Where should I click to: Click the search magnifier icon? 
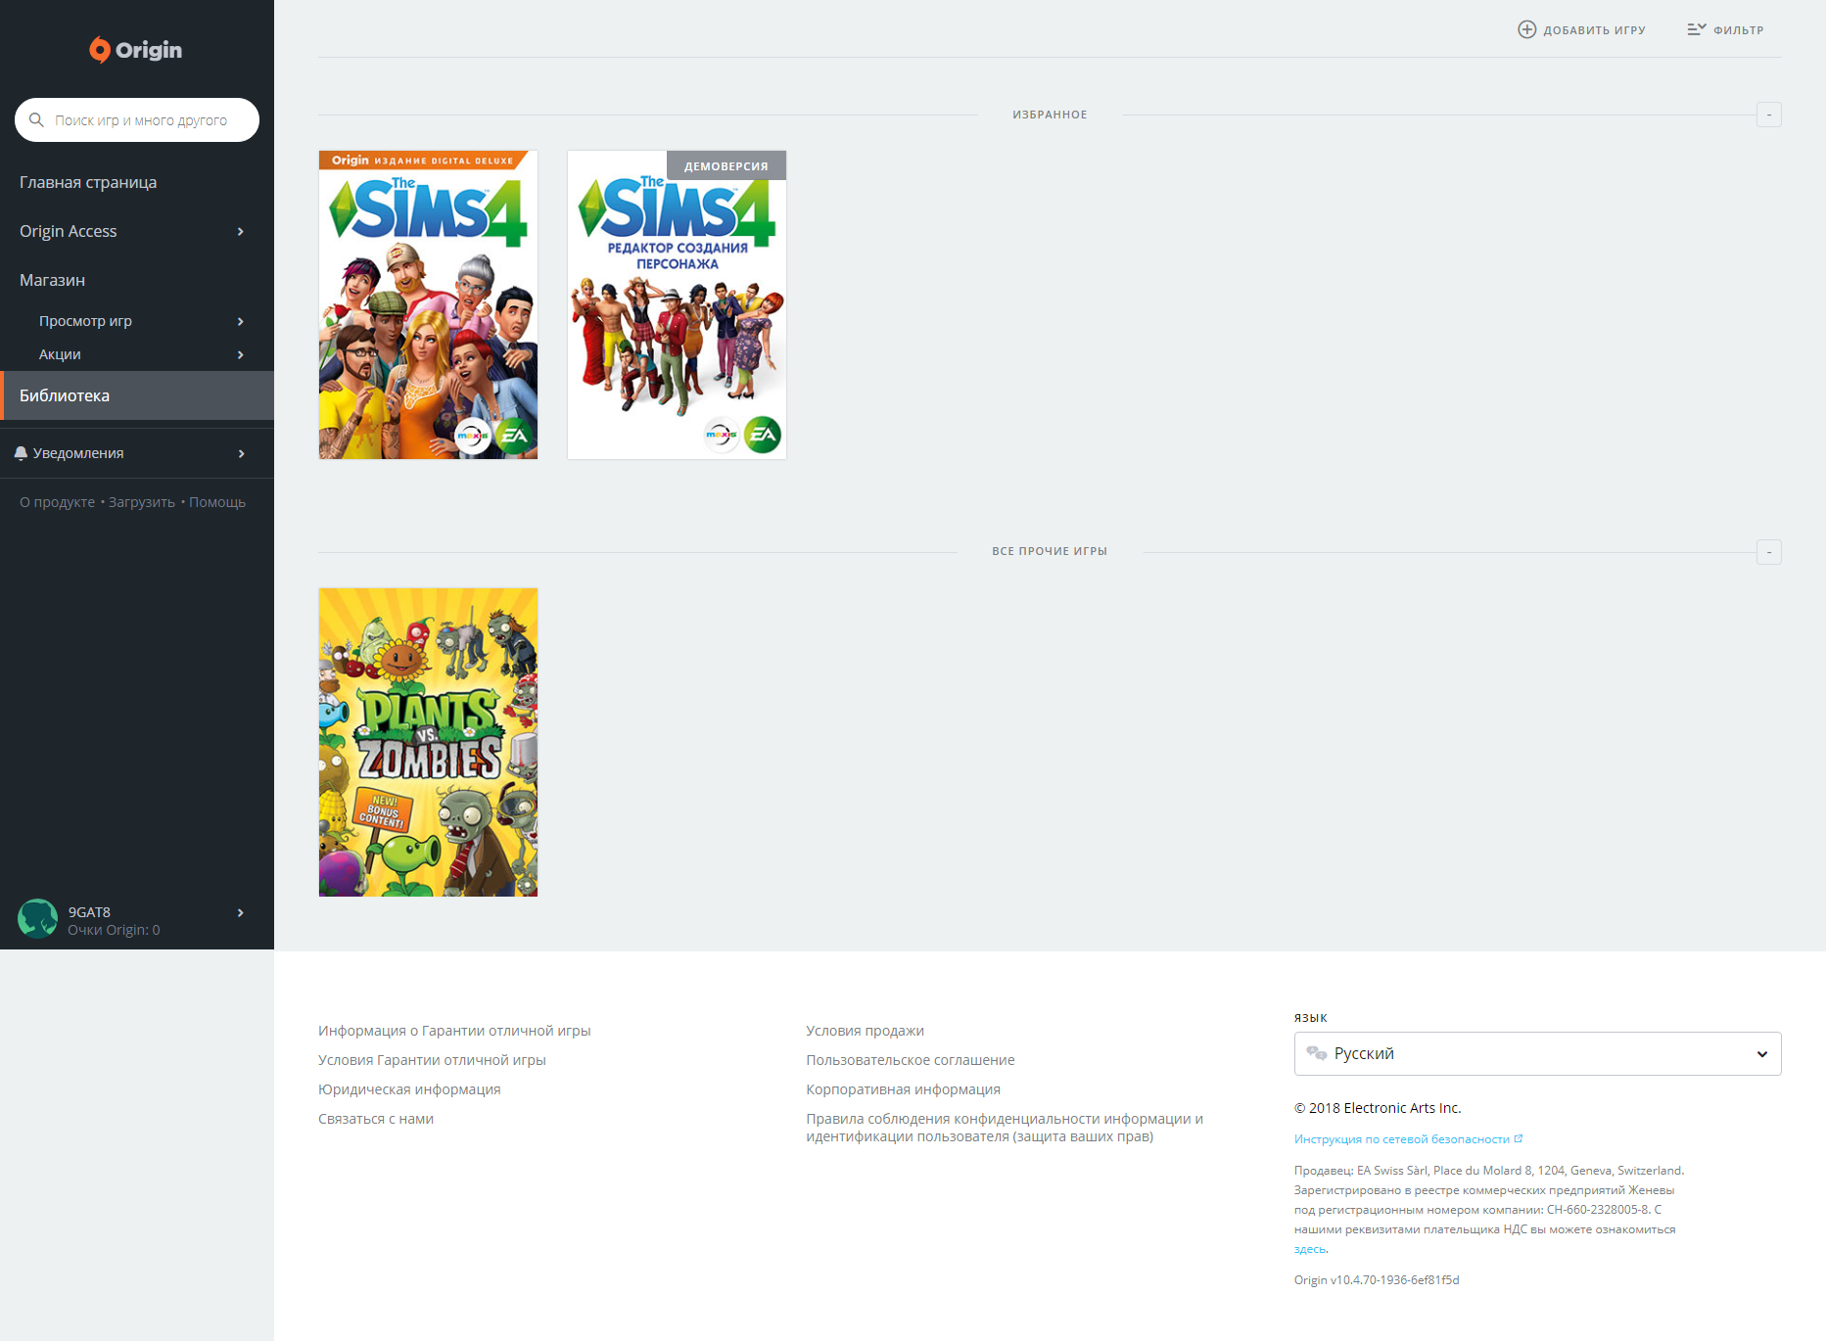(x=36, y=120)
